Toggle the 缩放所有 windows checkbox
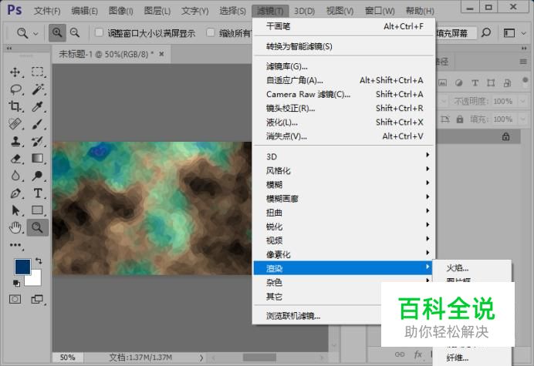 point(211,32)
